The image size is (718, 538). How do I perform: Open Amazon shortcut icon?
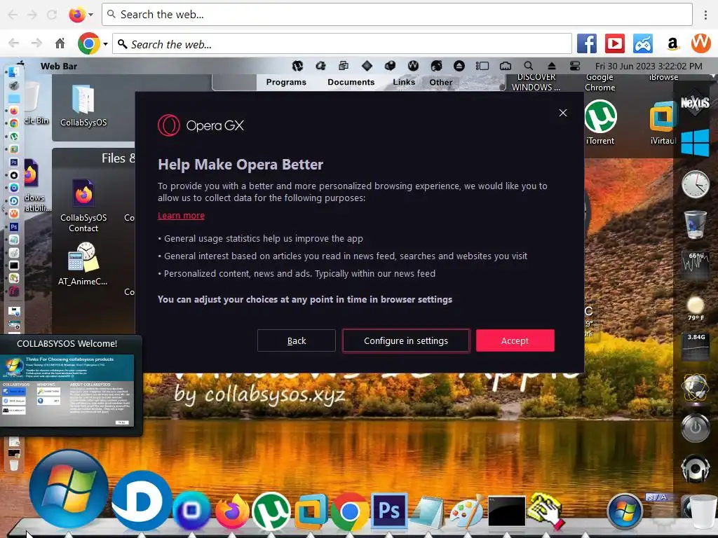[x=672, y=44]
